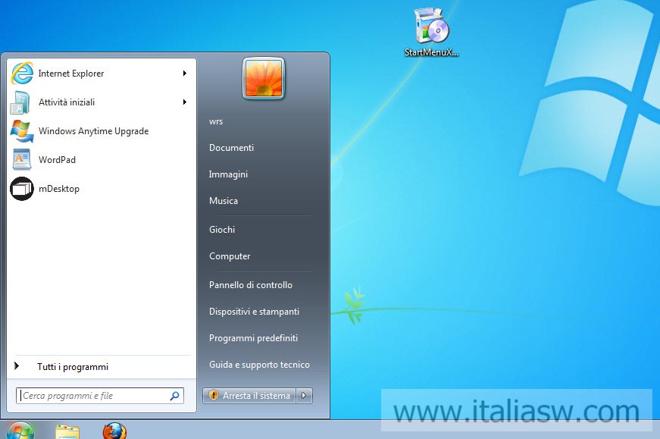Expand the Internet Explorer jump list arrow
Viewport: 660px width, 439px height.
coord(184,74)
